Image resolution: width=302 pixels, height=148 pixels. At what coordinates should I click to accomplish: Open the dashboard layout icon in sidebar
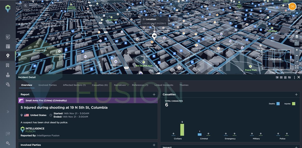[8, 46]
